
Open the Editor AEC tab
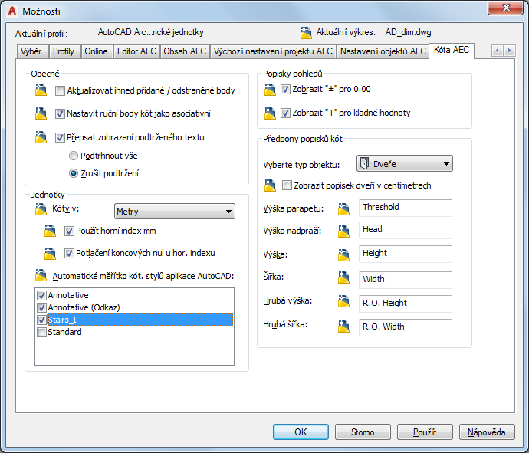[136, 51]
